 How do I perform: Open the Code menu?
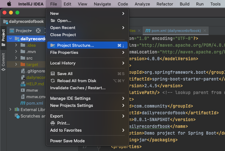[x=123, y=4]
